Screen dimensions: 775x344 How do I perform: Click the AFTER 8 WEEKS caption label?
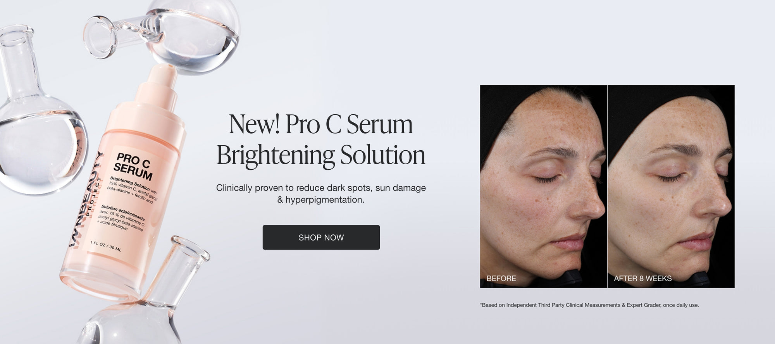tap(642, 279)
